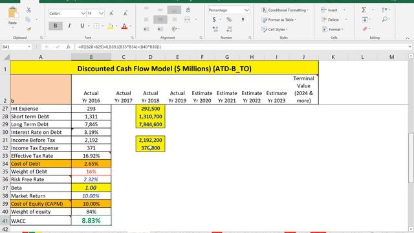Cut the selection with scissors icon
Viewport: 414px width, 233px height.
coord(28,10)
